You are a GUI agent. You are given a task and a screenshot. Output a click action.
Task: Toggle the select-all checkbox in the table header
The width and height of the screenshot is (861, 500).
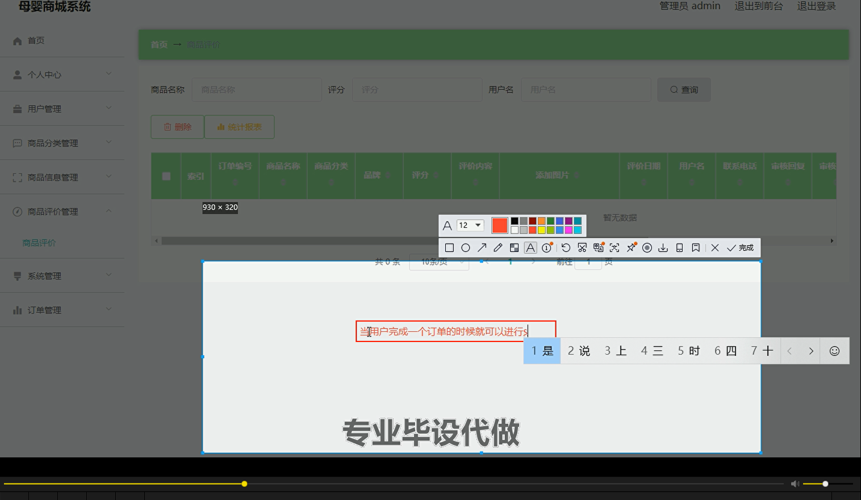click(x=166, y=176)
